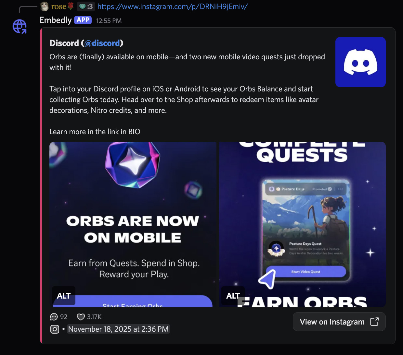Show ALT text for the right image
This screenshot has height=355, width=403.
(x=233, y=296)
